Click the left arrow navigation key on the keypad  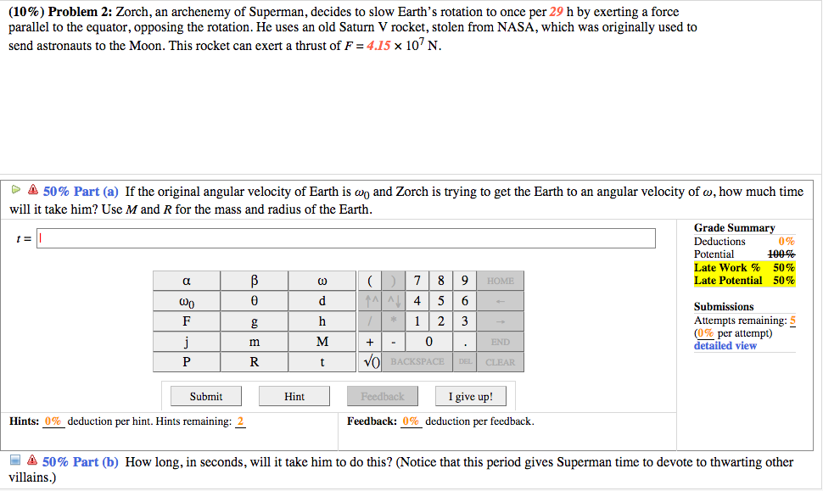pos(500,301)
